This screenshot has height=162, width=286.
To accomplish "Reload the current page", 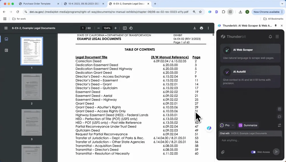I will (x=18, y=12).
